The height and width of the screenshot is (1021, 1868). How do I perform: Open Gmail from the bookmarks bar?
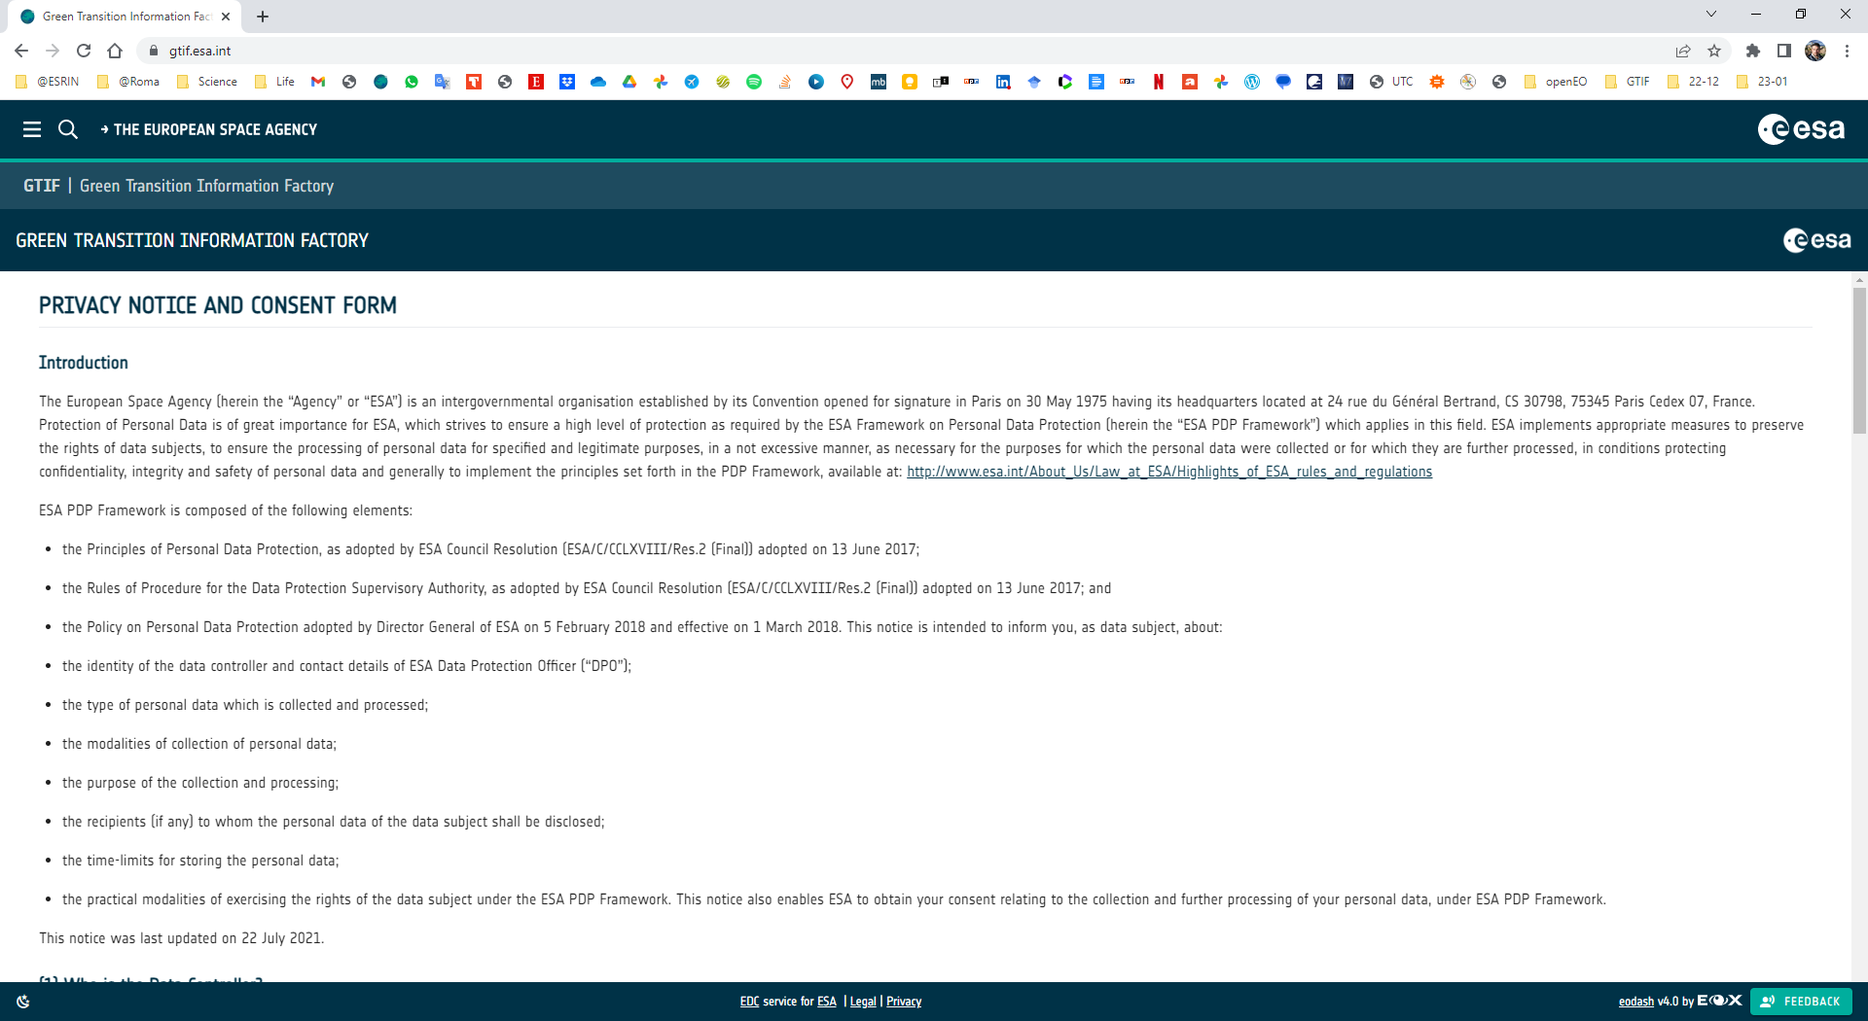[x=317, y=82]
